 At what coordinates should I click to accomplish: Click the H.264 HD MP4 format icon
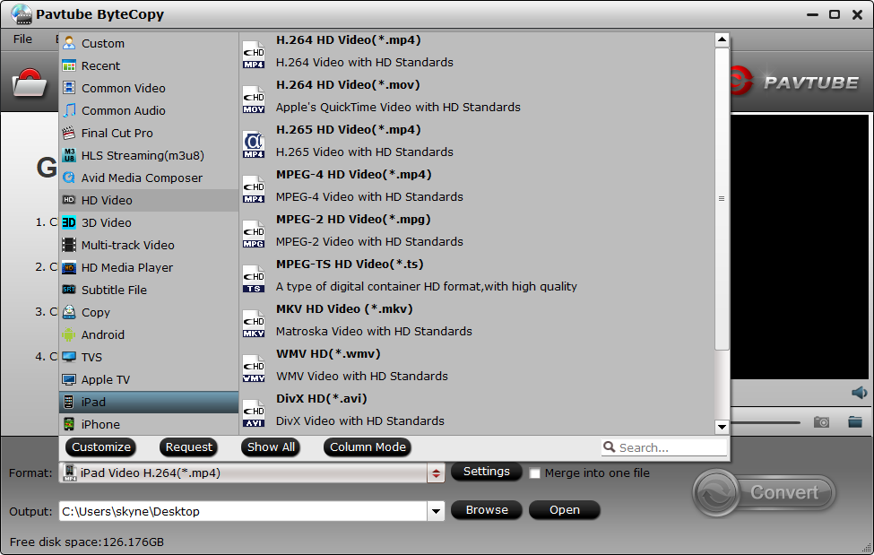click(x=254, y=55)
